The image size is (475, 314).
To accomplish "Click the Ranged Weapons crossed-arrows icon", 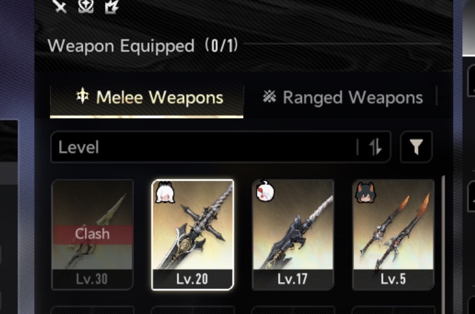I will click(x=269, y=96).
